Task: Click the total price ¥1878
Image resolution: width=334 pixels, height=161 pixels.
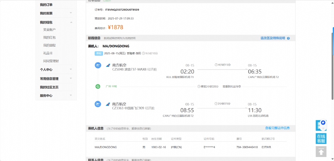Action: (116, 27)
